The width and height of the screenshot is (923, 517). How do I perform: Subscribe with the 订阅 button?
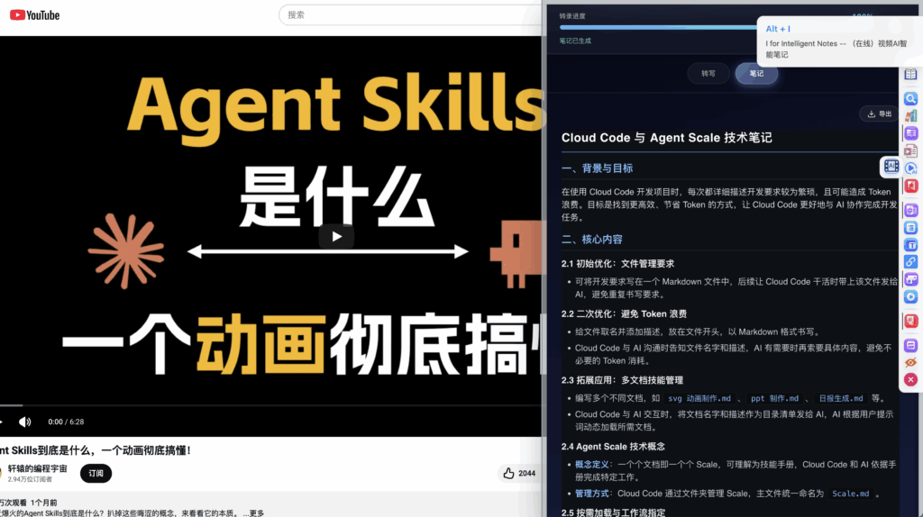click(96, 474)
